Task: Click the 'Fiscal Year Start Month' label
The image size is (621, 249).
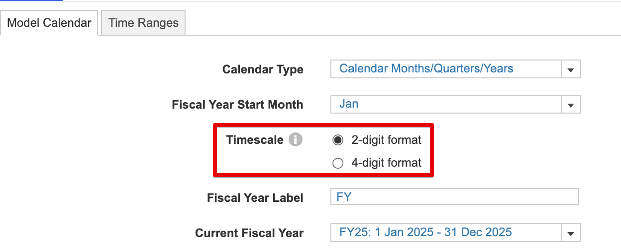Action: 237,105
